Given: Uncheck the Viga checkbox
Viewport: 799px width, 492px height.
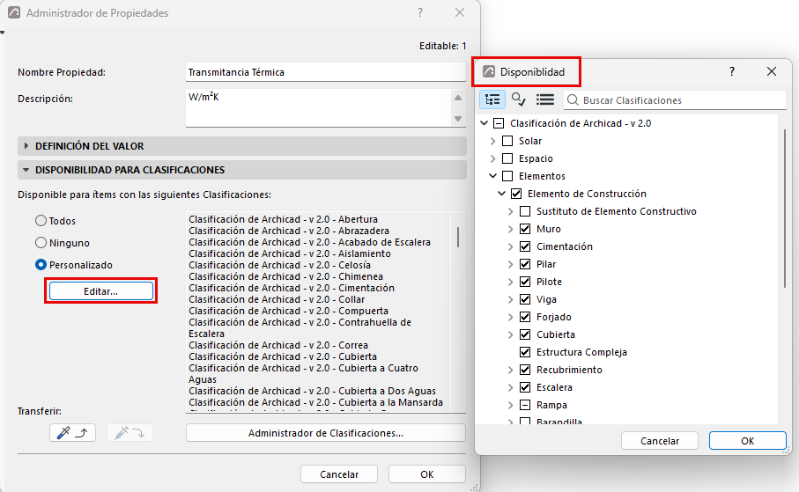Looking at the screenshot, I should (x=525, y=299).
